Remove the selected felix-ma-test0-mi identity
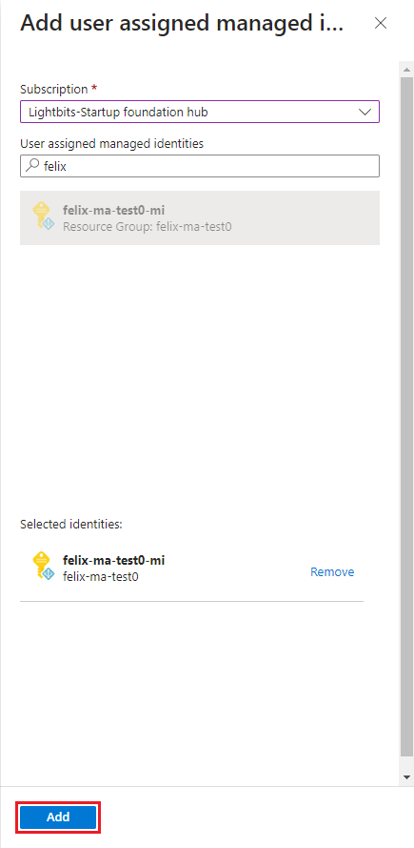This screenshot has height=848, width=414. 332,571
